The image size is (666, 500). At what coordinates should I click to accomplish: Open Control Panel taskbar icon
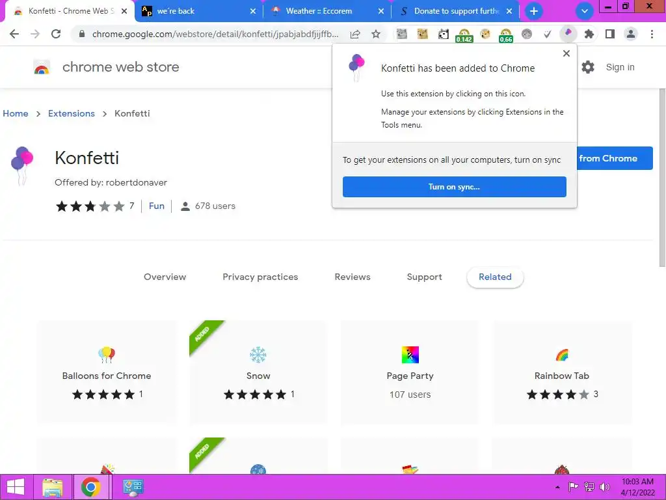(133, 487)
